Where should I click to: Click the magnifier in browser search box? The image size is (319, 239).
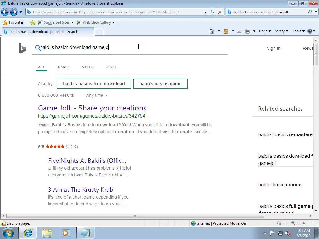coord(310,12)
